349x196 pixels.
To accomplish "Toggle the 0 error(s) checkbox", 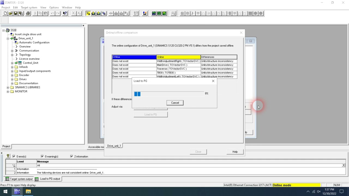I will click(x=14, y=156).
